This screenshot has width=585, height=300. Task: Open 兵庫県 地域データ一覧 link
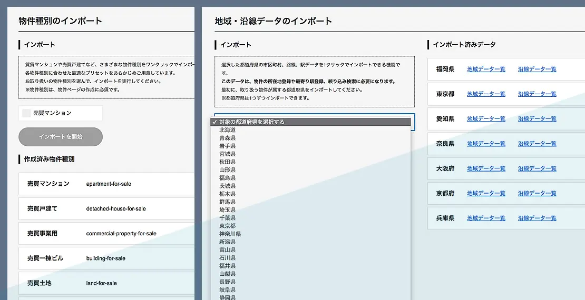[x=486, y=218]
